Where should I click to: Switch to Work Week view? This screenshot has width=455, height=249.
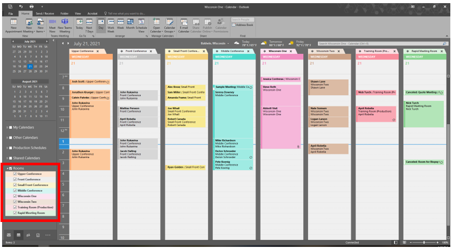coord(111,25)
